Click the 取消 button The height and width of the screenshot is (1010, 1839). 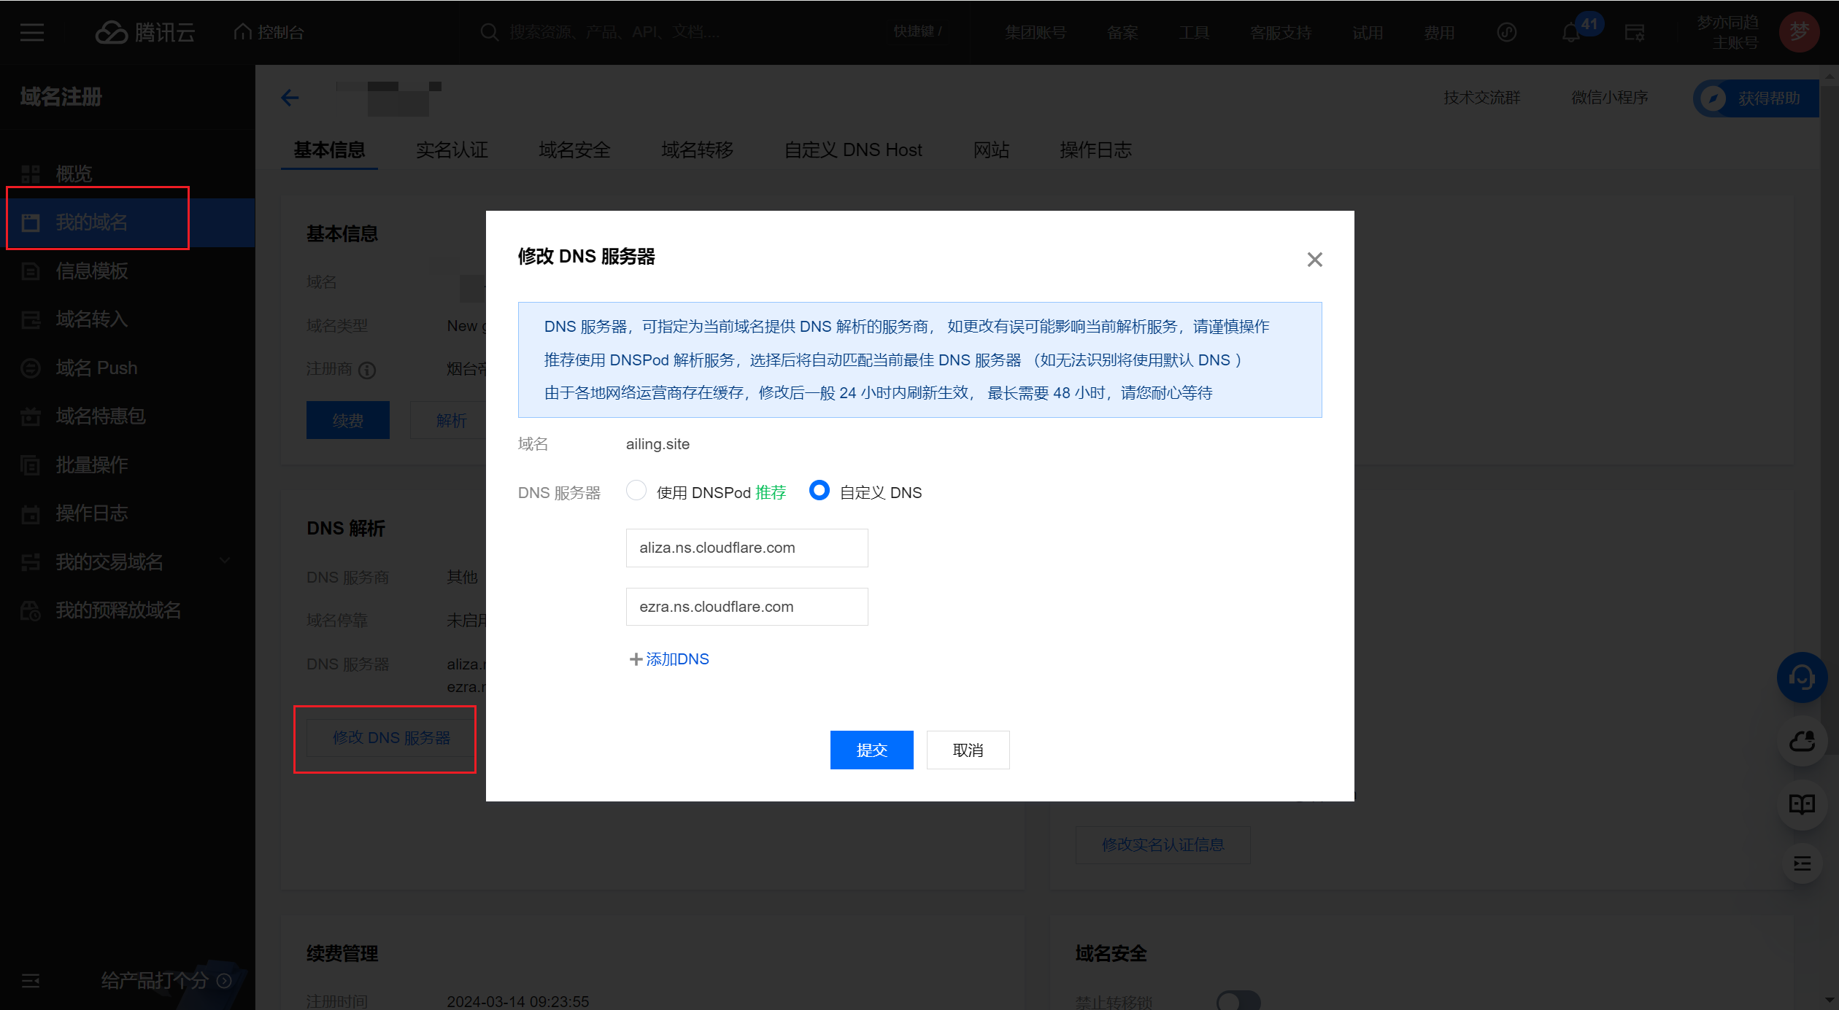point(968,750)
